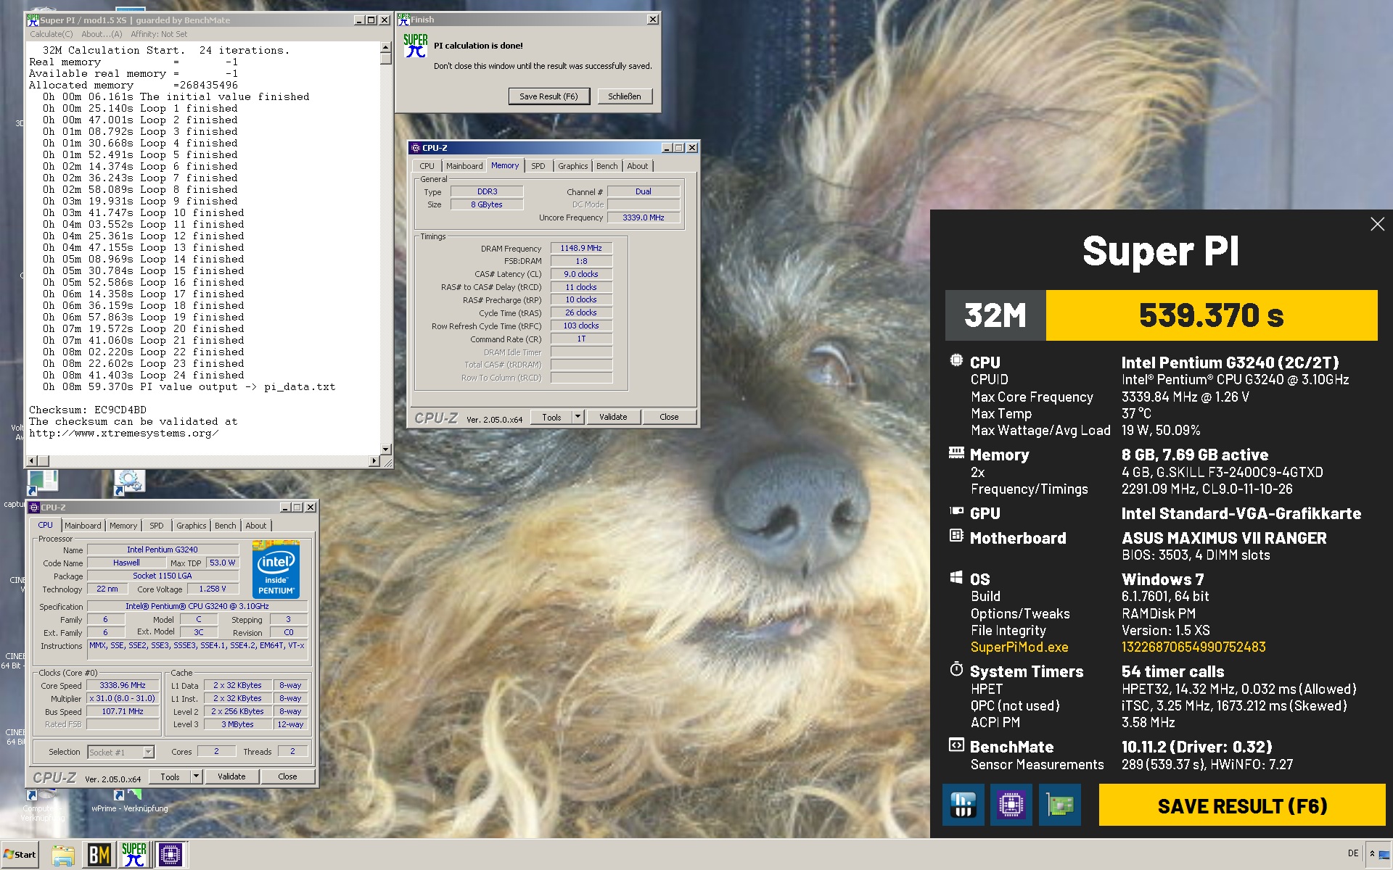Open the HWiNFO icon in BenchMate panel
The height and width of the screenshot is (870, 1393).
[963, 805]
